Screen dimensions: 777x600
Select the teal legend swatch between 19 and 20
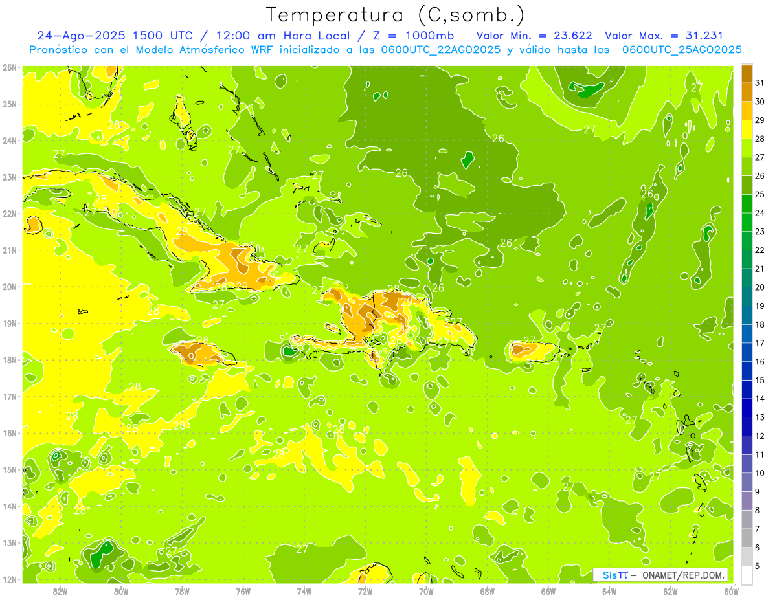[747, 296]
